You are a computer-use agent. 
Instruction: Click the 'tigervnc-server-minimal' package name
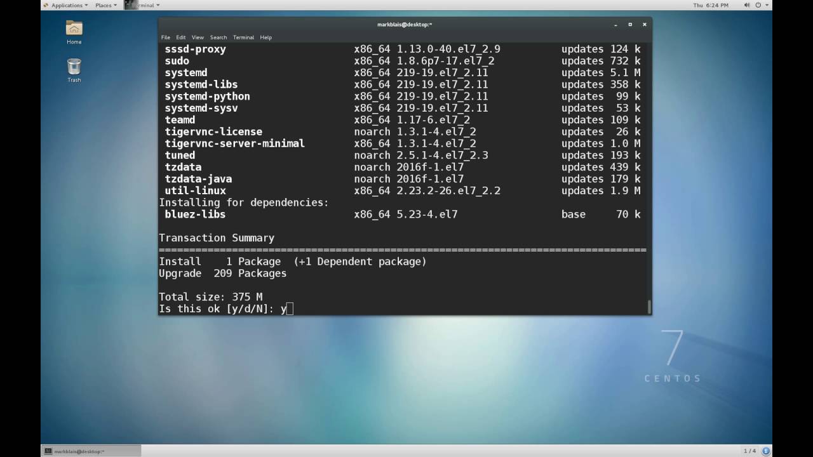pos(235,144)
